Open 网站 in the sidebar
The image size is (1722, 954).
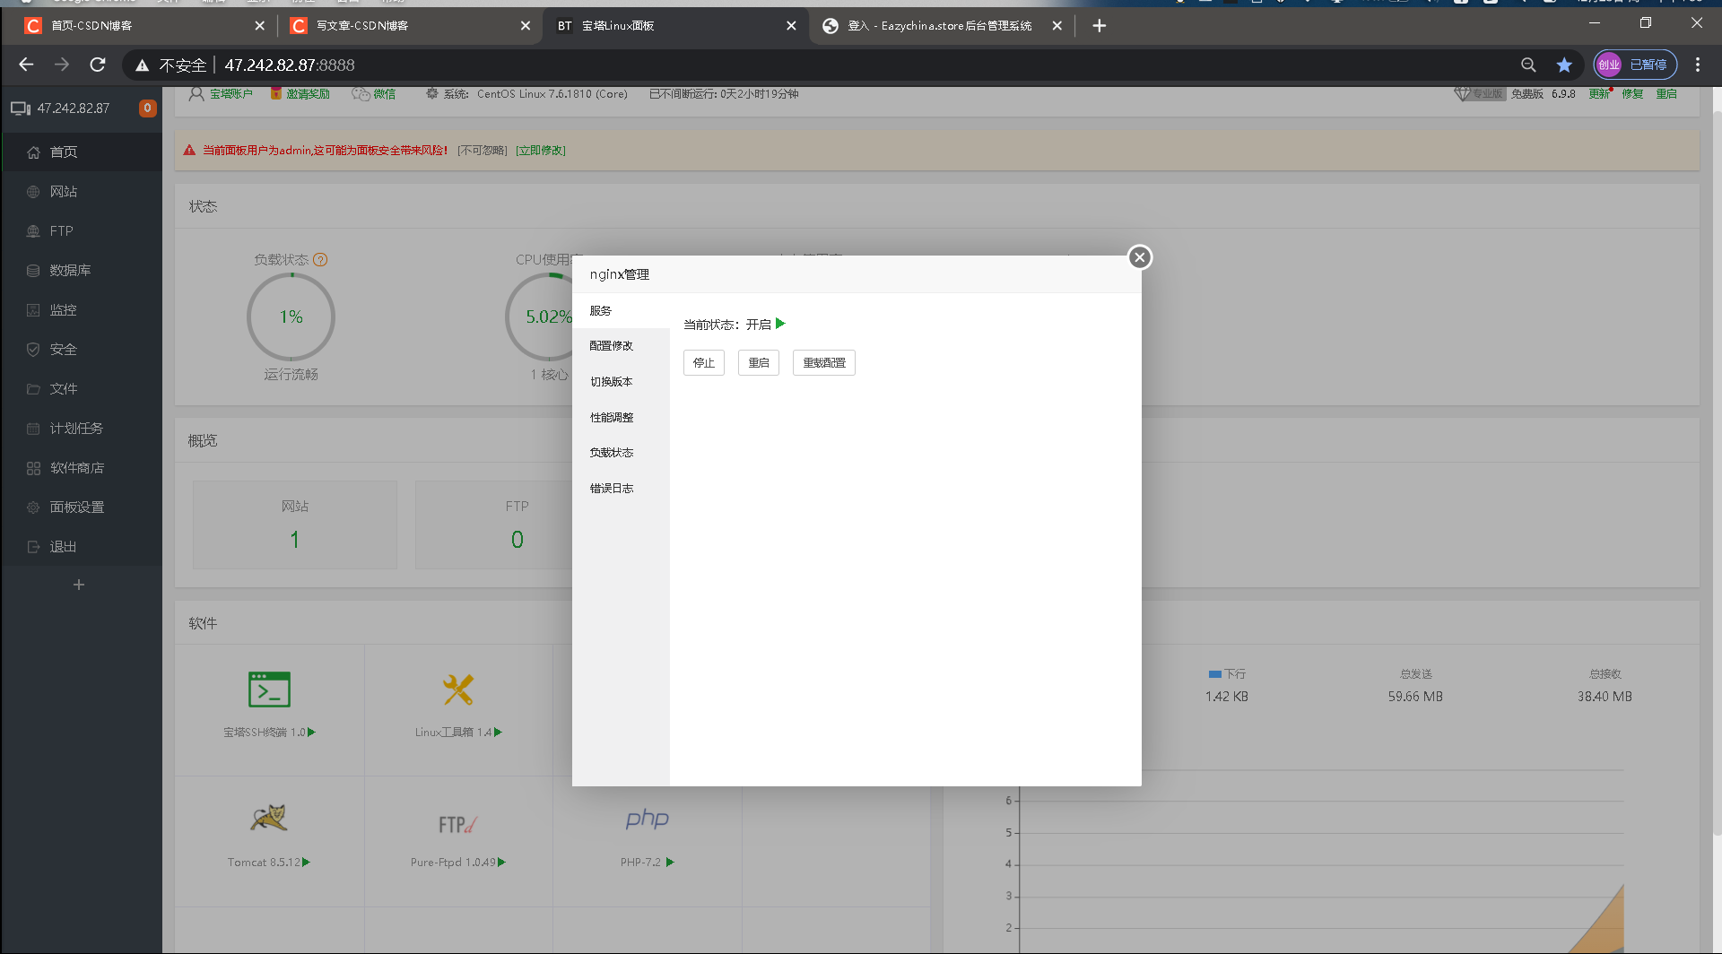pyautogui.click(x=82, y=192)
